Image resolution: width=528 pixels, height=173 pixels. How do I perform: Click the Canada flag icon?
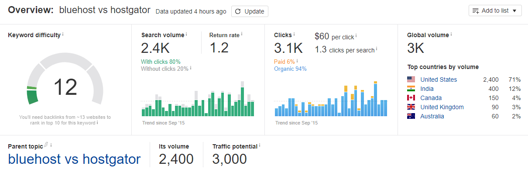(x=411, y=98)
